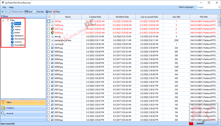Select the Videos filter icon

coord(12,30)
